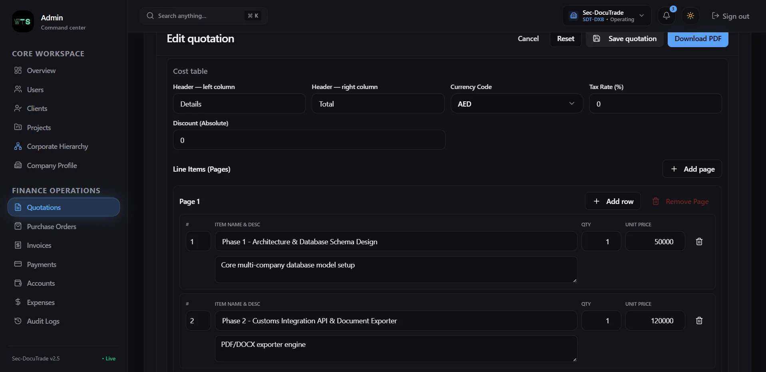
Task: Toggle light theme with sun icon
Action: [690, 16]
